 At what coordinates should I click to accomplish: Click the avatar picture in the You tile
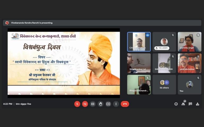click(189, 84)
